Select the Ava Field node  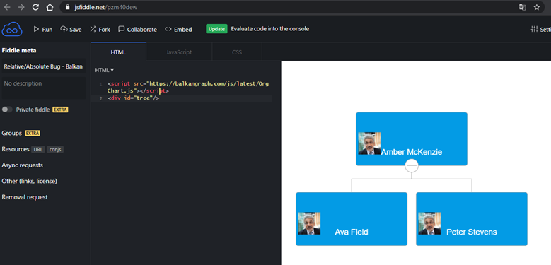coord(352,219)
